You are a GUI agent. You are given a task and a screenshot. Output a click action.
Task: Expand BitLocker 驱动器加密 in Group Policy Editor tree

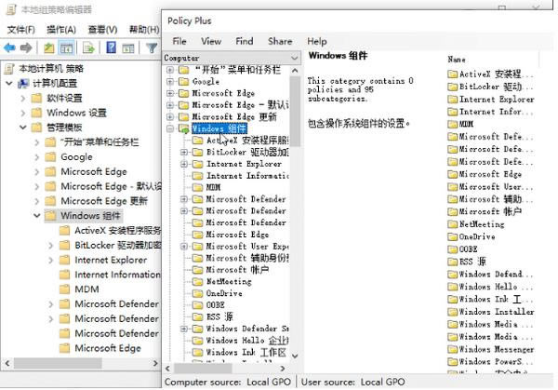[x=50, y=245]
